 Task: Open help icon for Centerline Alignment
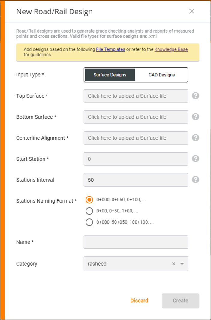tap(195, 138)
